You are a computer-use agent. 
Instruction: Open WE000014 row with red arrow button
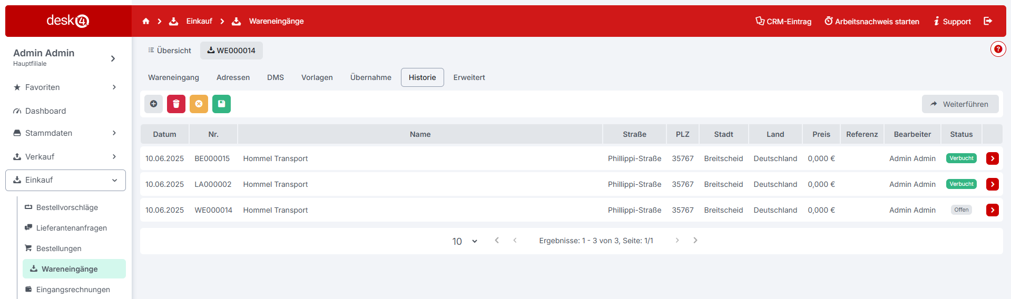pos(992,210)
